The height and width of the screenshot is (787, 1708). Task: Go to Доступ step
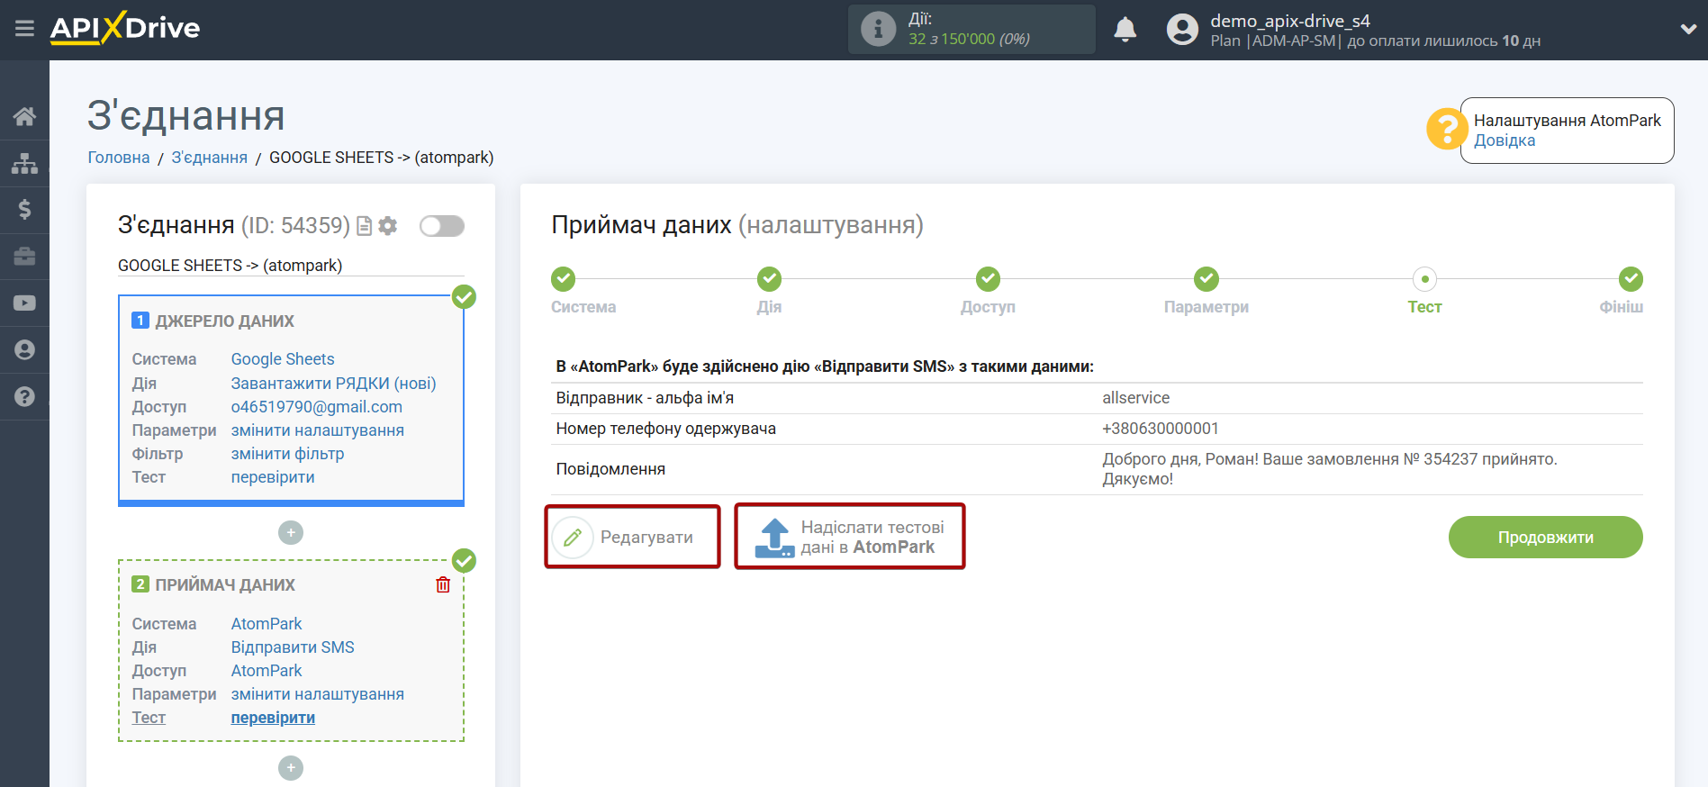988,279
